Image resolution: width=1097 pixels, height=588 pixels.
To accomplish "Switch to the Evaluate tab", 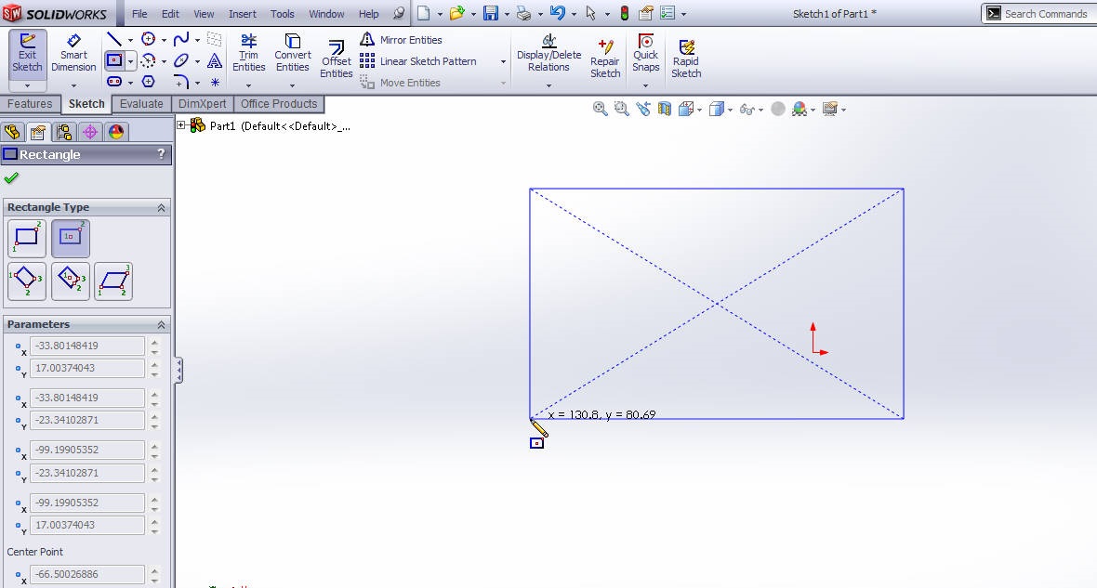I will pyautogui.click(x=141, y=104).
